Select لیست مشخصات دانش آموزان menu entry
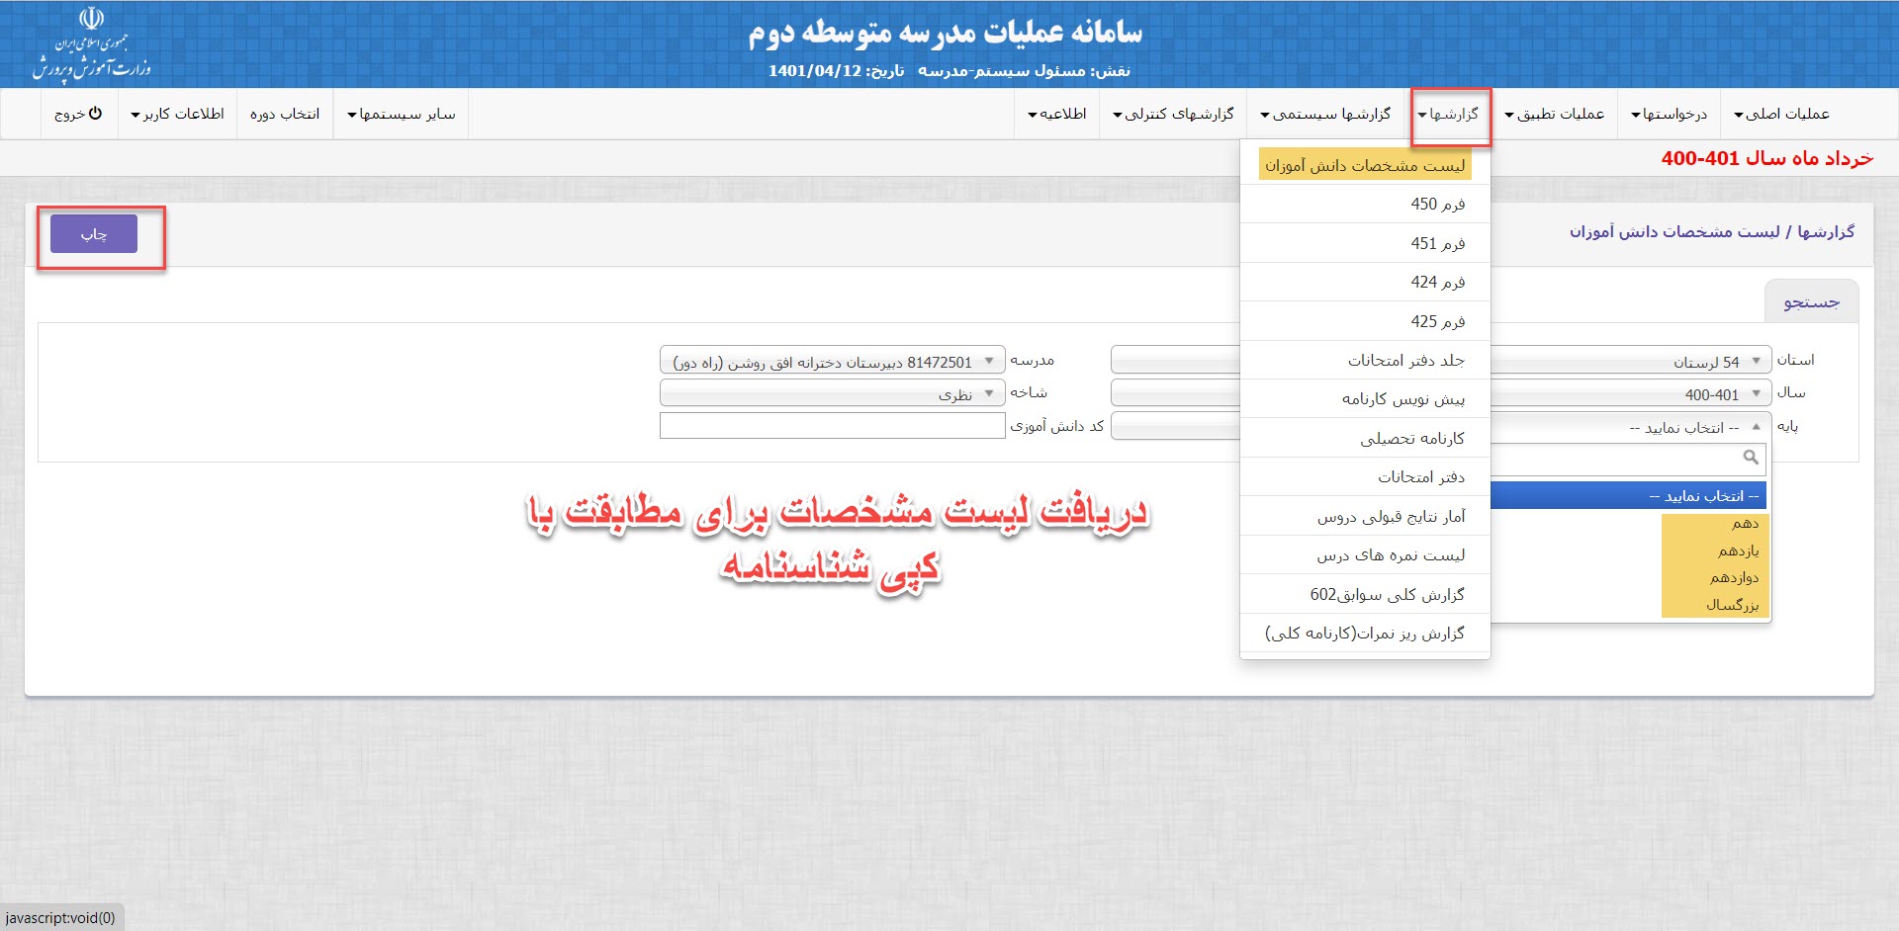 click(x=1365, y=166)
